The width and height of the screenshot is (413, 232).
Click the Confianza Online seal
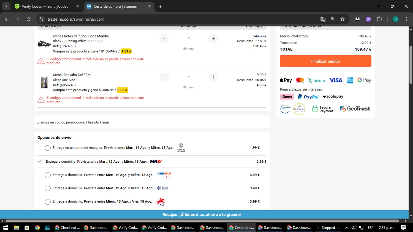point(299,109)
